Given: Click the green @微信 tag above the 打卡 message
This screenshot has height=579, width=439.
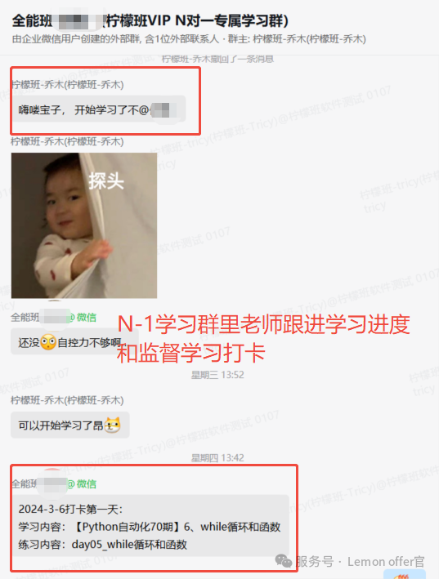Looking at the screenshot, I should pos(82,483).
